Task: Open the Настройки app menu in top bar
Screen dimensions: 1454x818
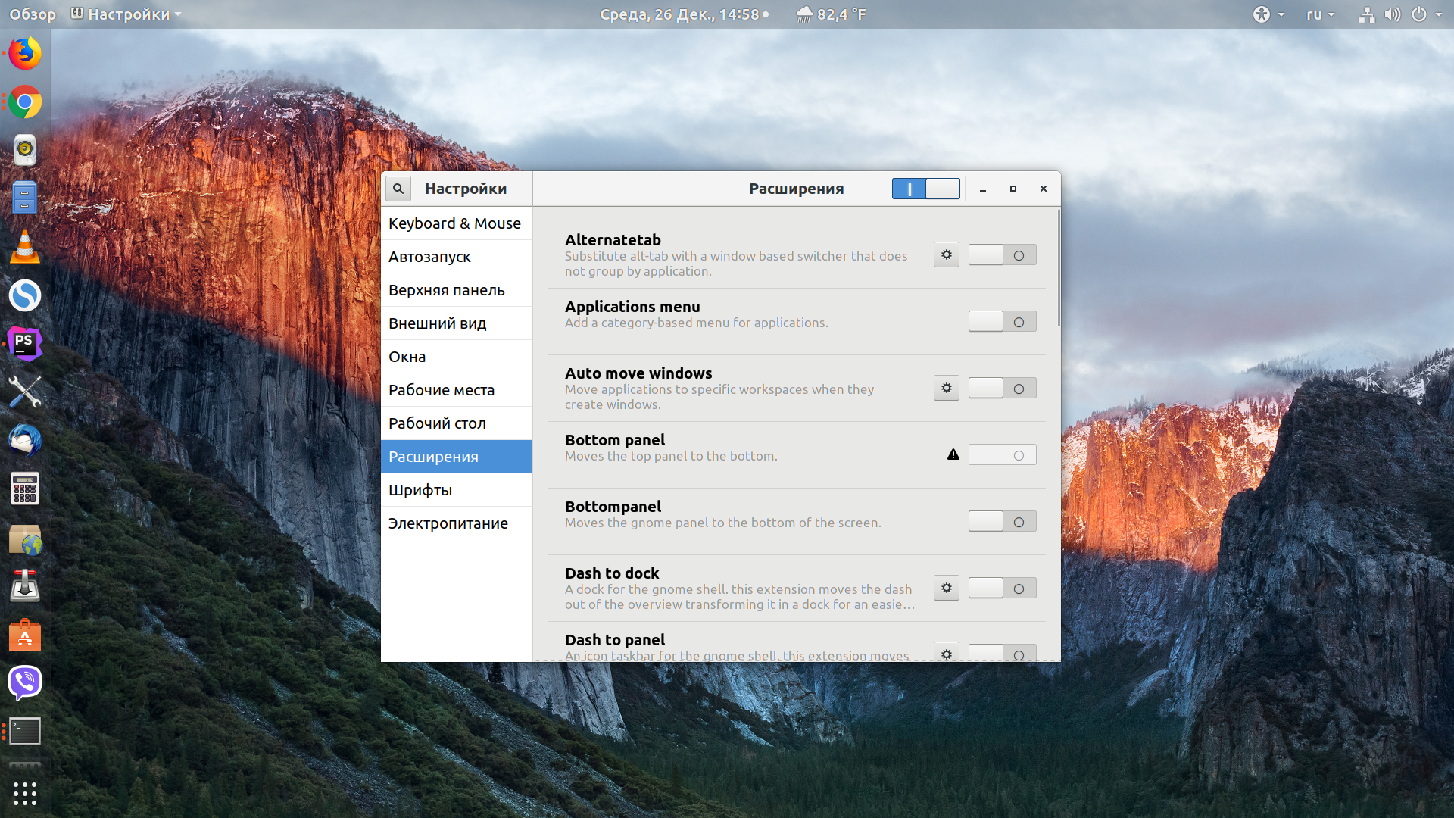Action: click(126, 14)
